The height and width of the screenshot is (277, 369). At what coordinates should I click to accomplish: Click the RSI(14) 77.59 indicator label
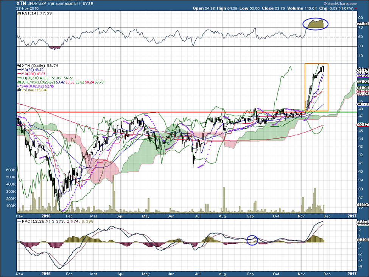(37, 13)
